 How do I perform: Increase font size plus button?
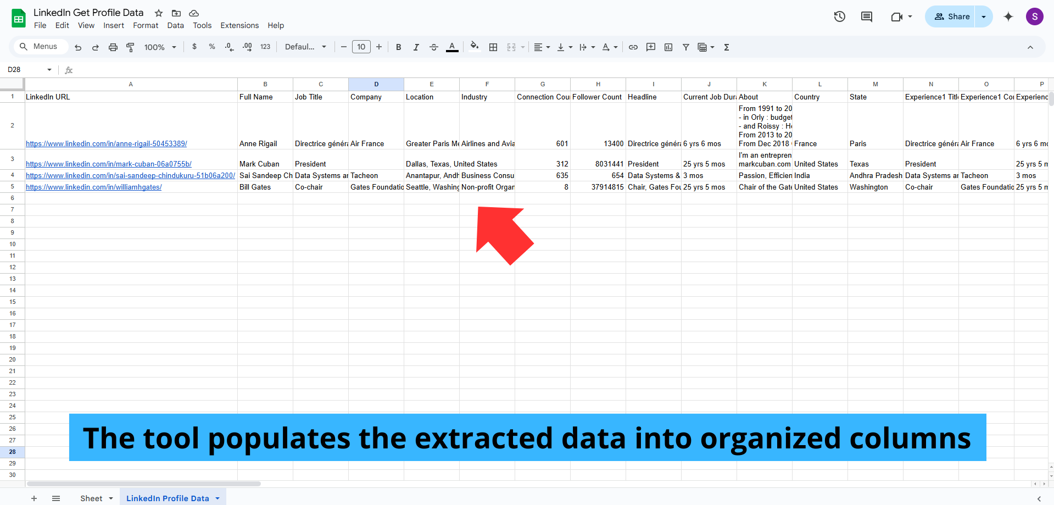coord(379,47)
